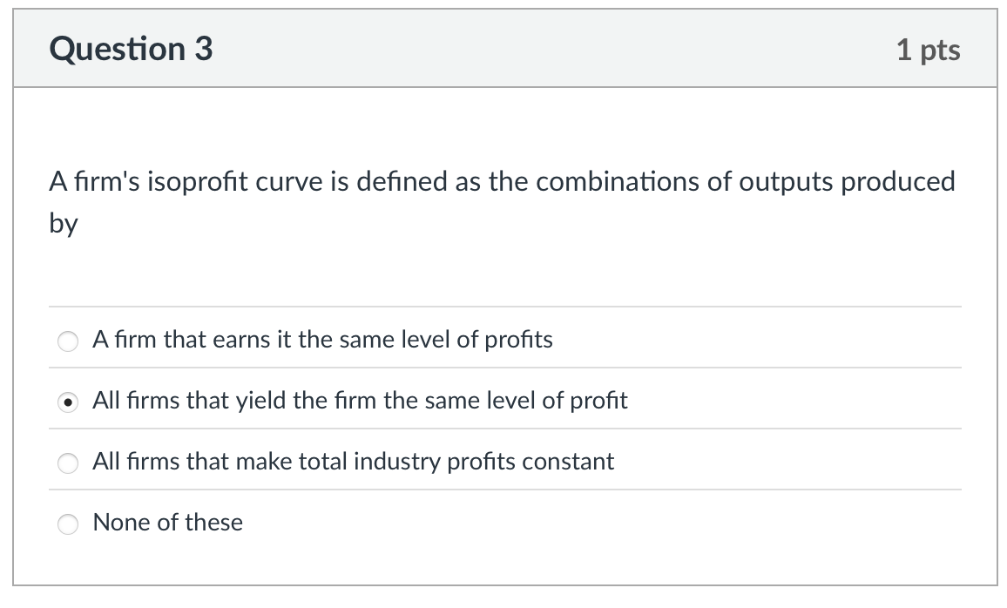The image size is (1007, 608).
Task: Select the radio button for 'A firm that earns it the same level of profits'
Action: point(68,341)
